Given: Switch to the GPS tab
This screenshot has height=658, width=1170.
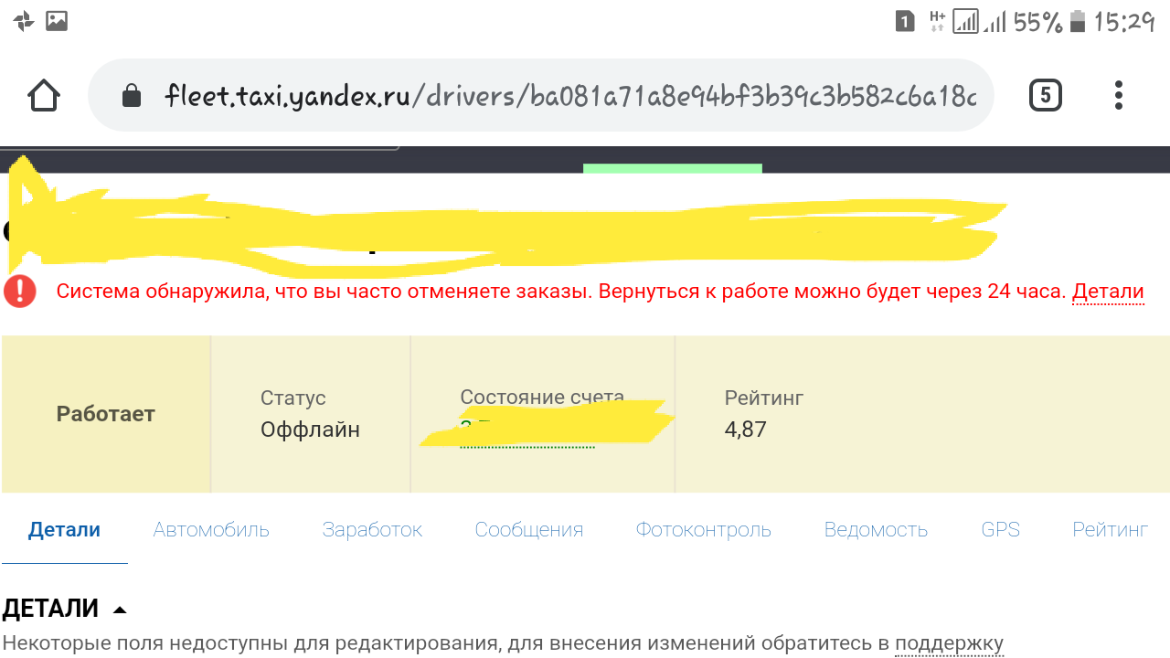Looking at the screenshot, I should pos(1001,530).
